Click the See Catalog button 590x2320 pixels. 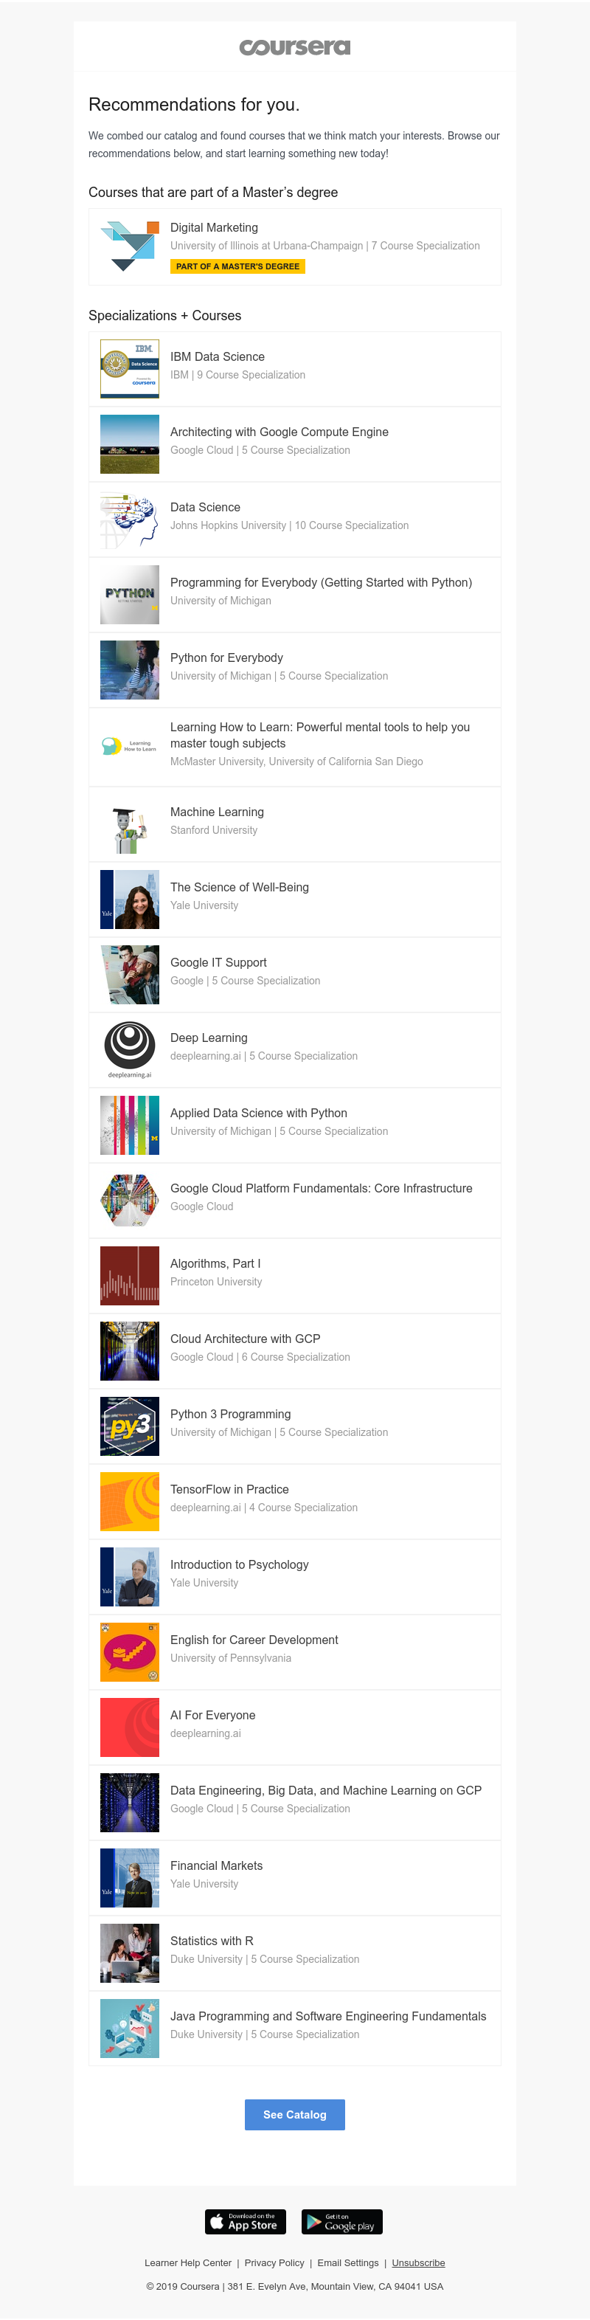click(294, 2114)
